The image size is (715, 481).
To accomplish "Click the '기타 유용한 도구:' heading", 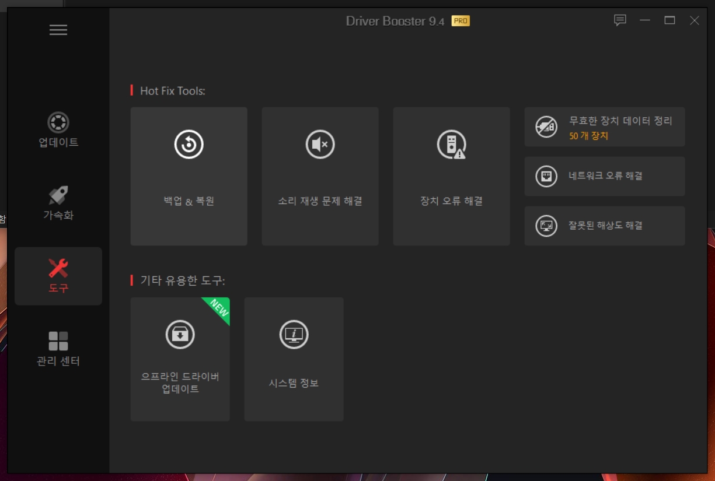I will (183, 280).
